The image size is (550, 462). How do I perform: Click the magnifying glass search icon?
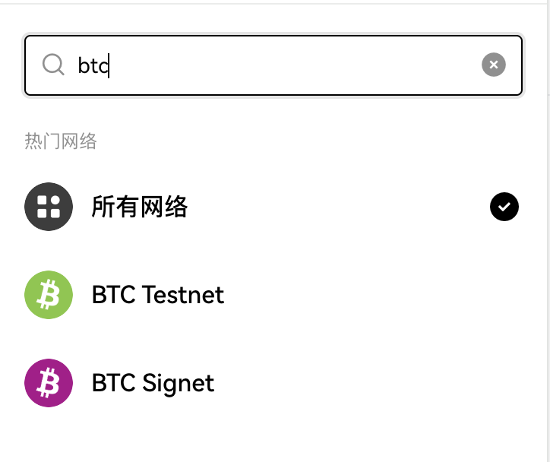(53, 65)
